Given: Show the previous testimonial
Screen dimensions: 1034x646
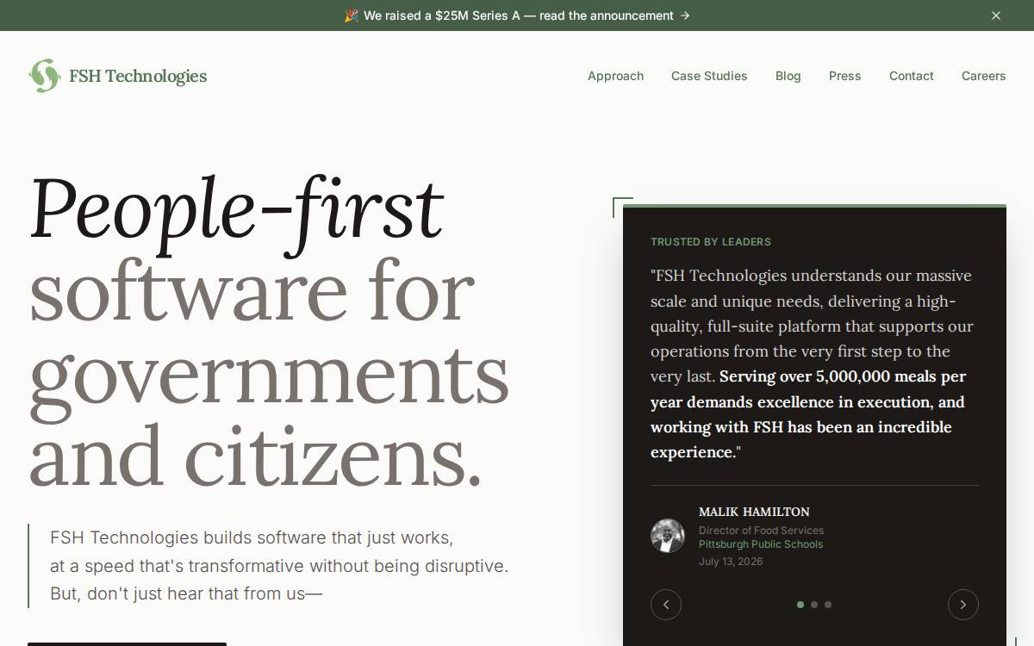Looking at the screenshot, I should pos(666,605).
